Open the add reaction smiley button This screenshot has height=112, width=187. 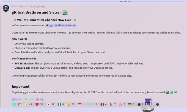(157, 104)
